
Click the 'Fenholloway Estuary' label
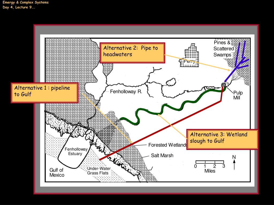76,151
